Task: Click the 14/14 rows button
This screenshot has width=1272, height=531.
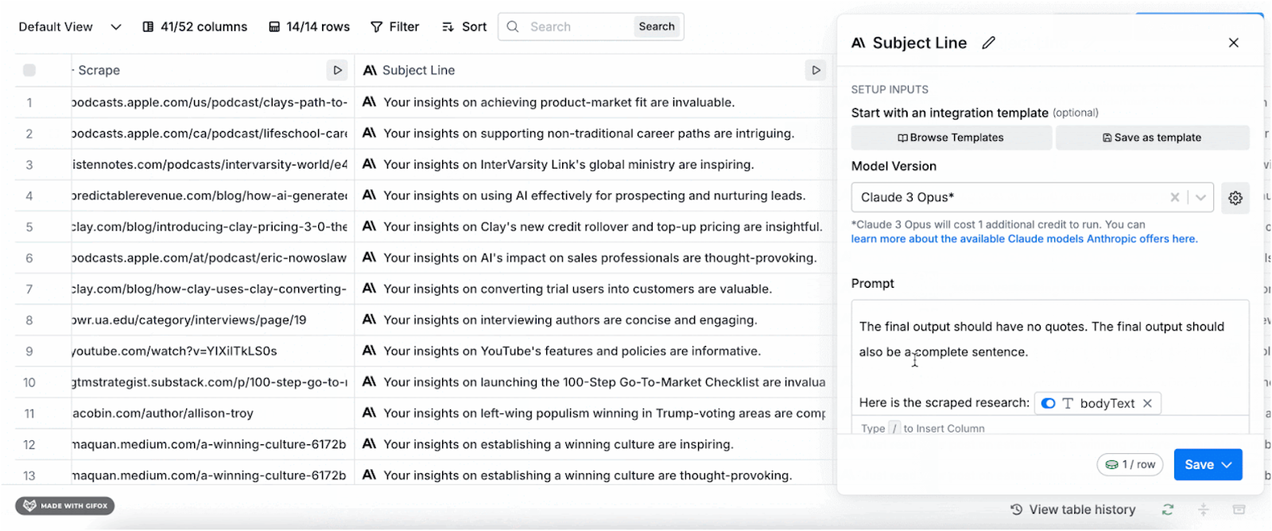Action: pyautogui.click(x=309, y=27)
